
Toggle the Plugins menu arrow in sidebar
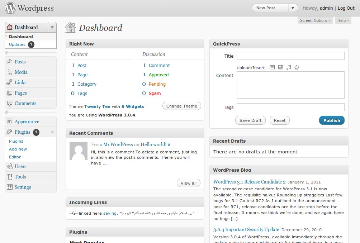52,132
